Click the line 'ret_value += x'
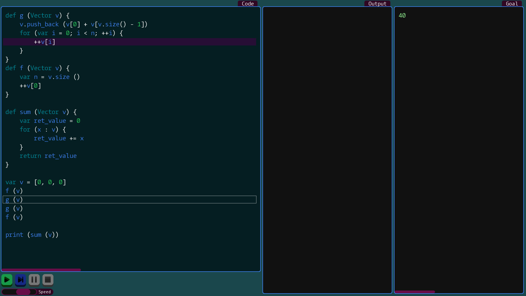This screenshot has width=526, height=296. [x=59, y=138]
